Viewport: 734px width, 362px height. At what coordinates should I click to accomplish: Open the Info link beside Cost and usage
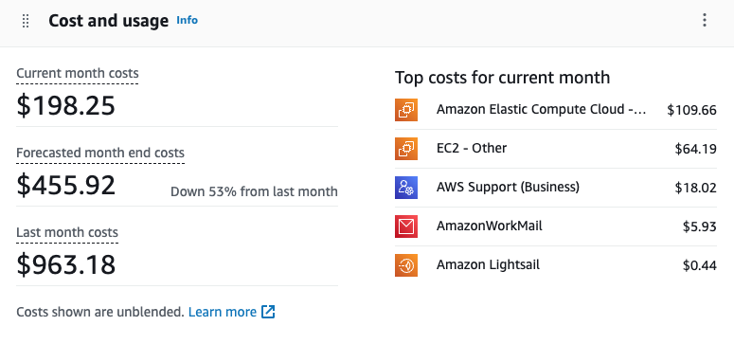[x=188, y=20]
